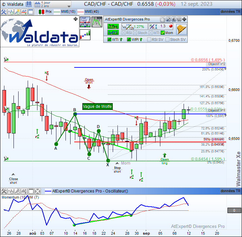Click the red risk indicator dot
The width and height of the screenshot is (242, 237).
tap(171, 26)
